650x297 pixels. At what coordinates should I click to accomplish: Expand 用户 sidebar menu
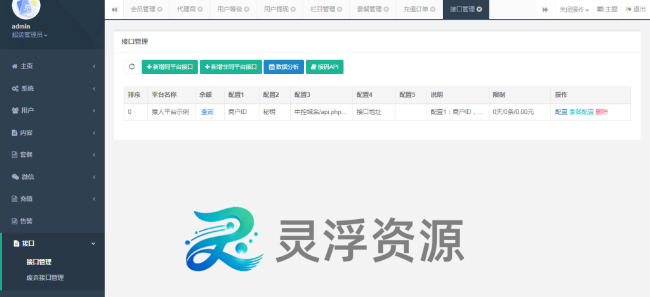52,110
